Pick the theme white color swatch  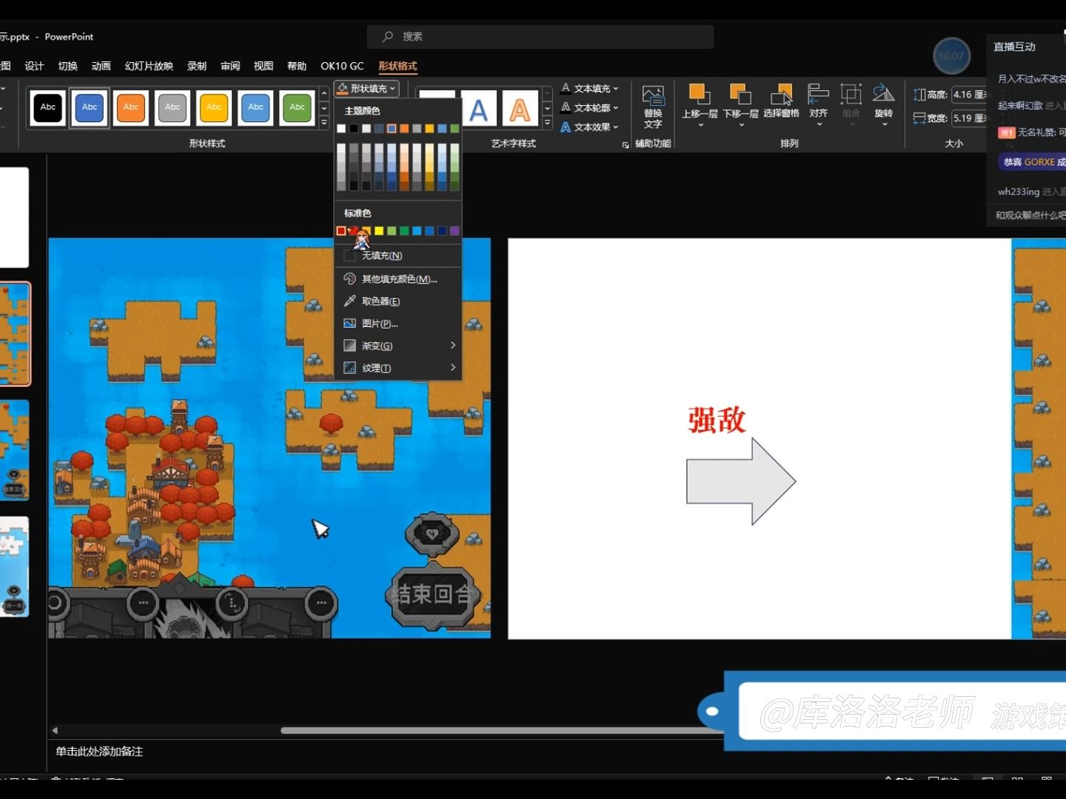341,129
